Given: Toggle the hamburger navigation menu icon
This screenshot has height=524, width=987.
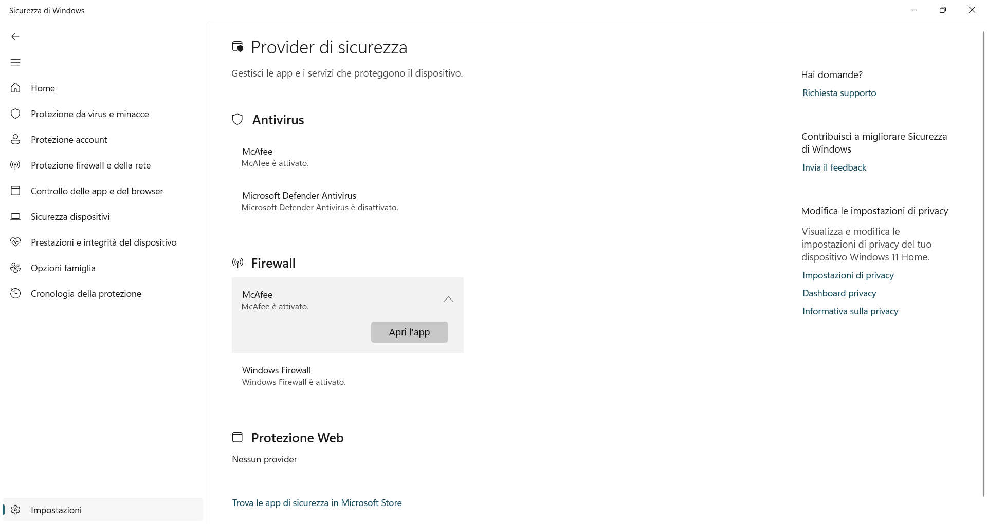Looking at the screenshot, I should [x=15, y=62].
